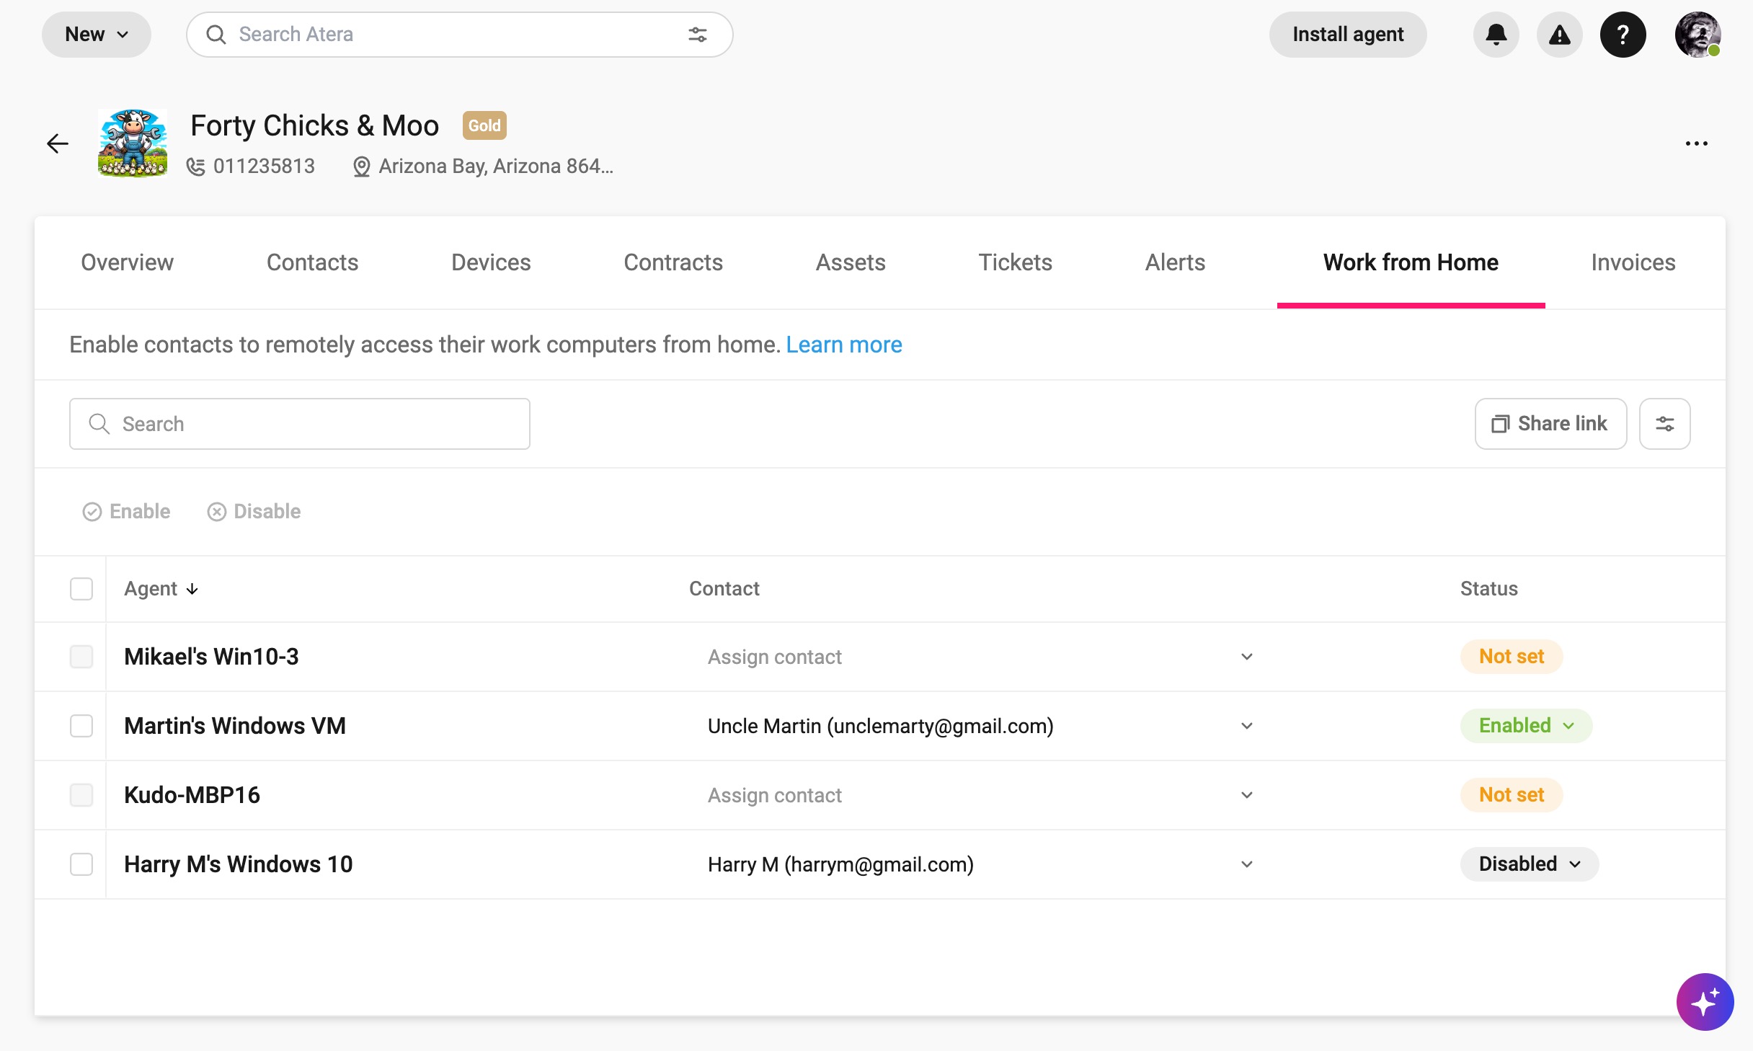Open the help question mark icon

(x=1623, y=35)
